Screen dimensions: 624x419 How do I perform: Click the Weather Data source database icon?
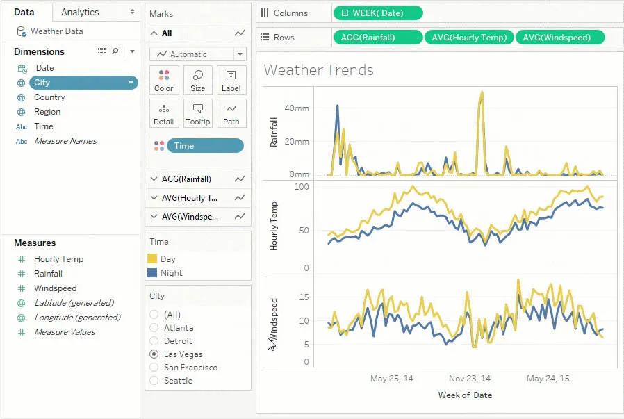pos(22,31)
